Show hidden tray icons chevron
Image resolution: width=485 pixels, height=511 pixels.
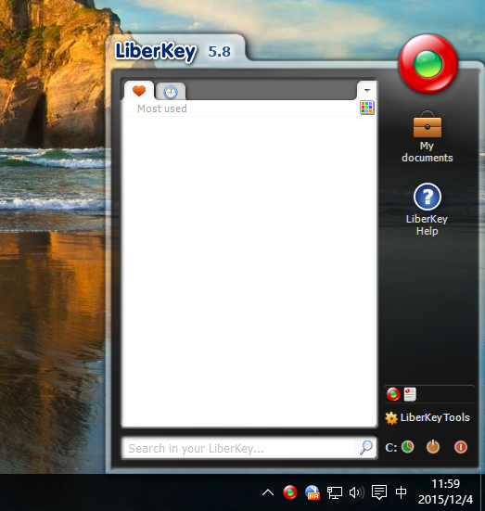[x=268, y=492]
